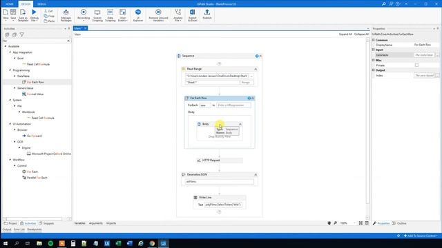Image resolution: width=442 pixels, height=248 pixels.
Task: Open the Project panel tab
Action: click(x=11, y=223)
